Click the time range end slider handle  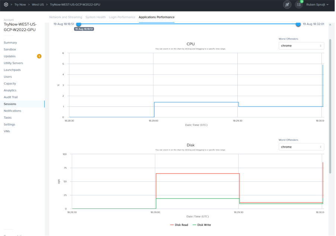pyautogui.click(x=298, y=24)
